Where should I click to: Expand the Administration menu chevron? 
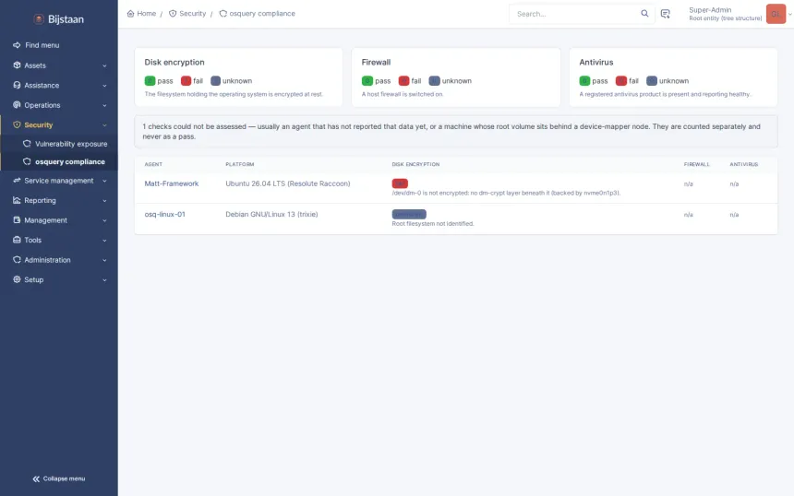104,260
